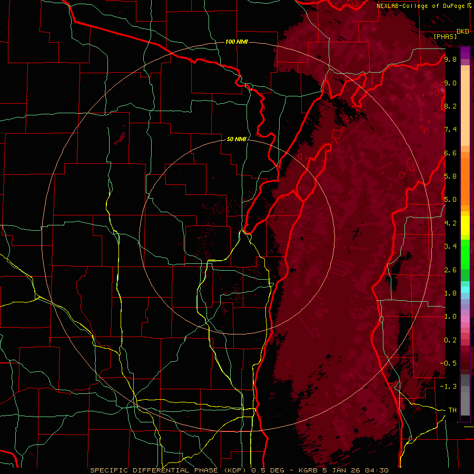Click the 9.0 value on color scale

(450, 83)
